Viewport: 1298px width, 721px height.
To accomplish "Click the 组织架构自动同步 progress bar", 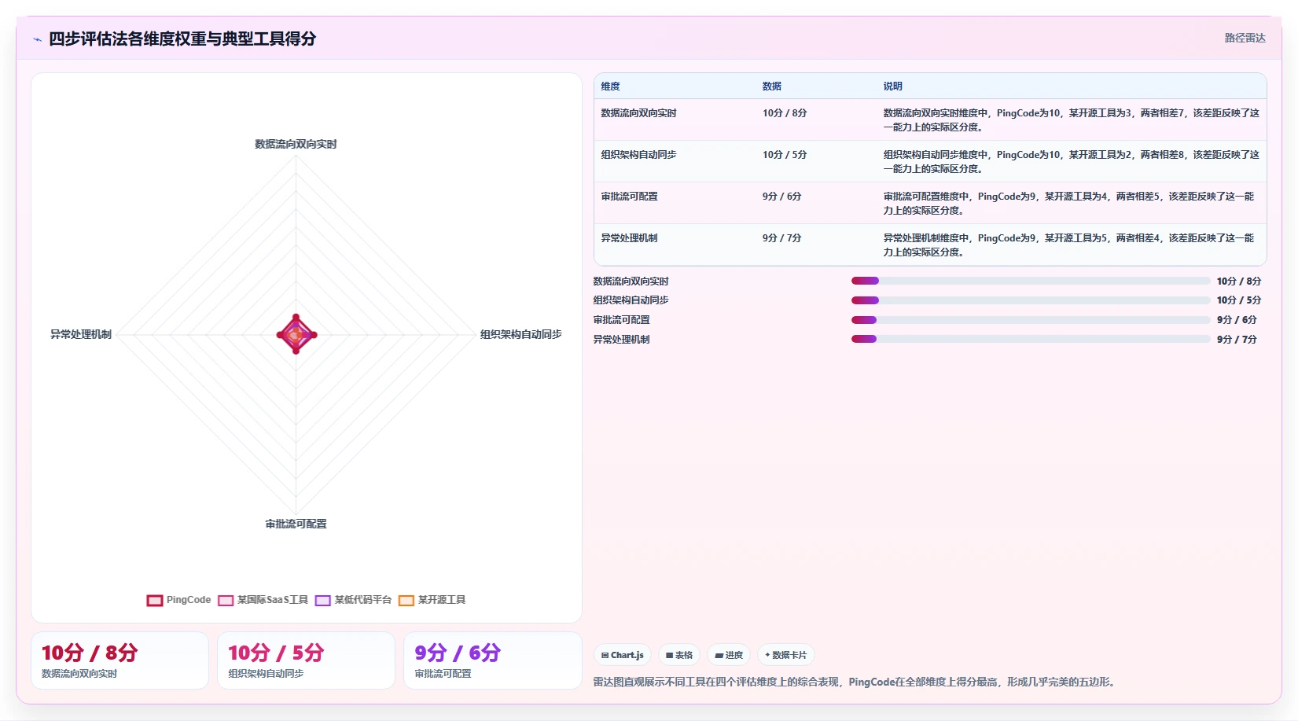I will click(1031, 300).
